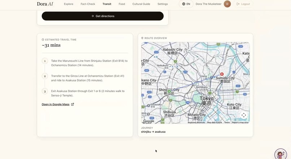The height and width of the screenshot is (159, 291).
Task: Click the 'Exit Asakusa Station' step text
Action: (x=88, y=93)
